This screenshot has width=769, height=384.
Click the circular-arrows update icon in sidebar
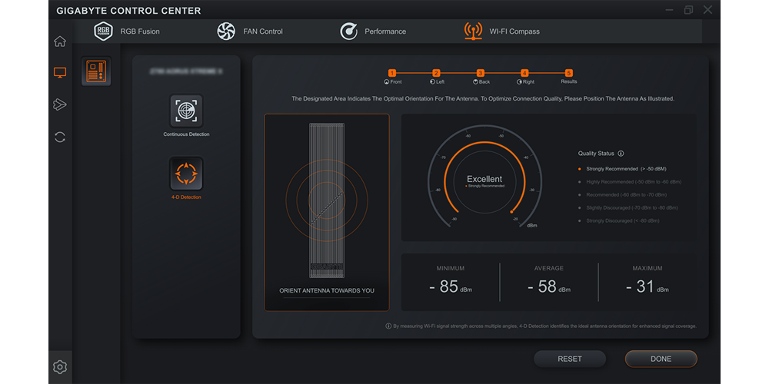pos(60,137)
